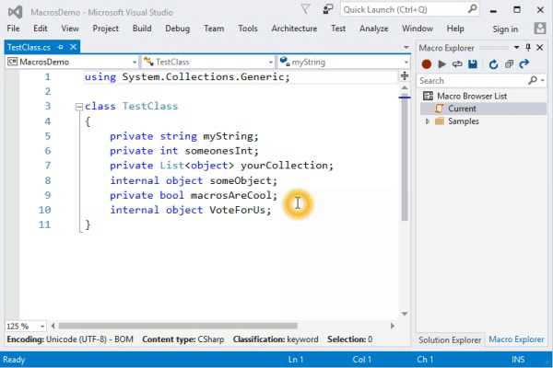Click the search magnifier in Macro Explorer
This screenshot has width=553, height=368.
click(532, 81)
